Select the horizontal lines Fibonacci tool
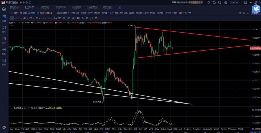The height and width of the screenshot is (133, 261). coord(37,18)
